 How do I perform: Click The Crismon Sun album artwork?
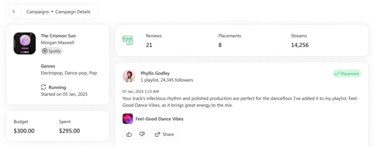25,44
